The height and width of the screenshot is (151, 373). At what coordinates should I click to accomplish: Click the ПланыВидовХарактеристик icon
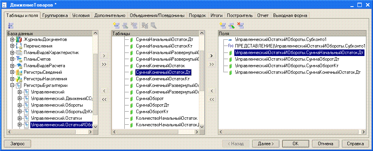[x=19, y=53]
